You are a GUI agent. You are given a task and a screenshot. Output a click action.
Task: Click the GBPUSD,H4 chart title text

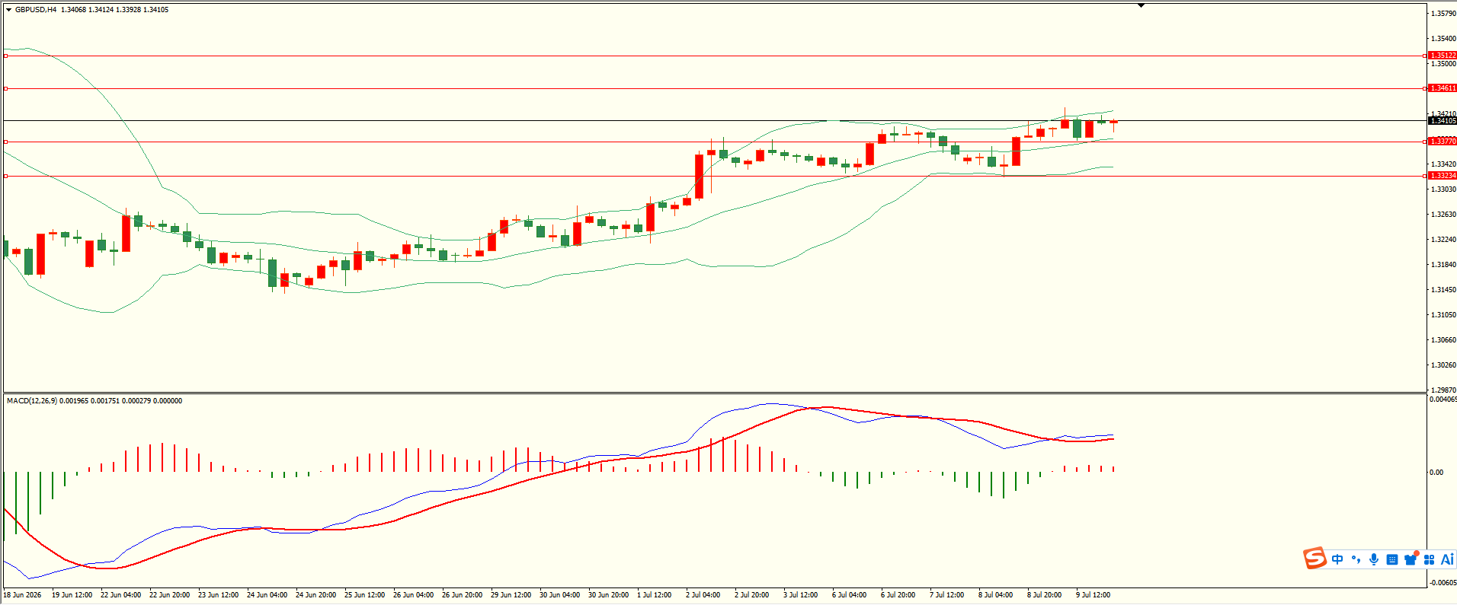[36, 10]
